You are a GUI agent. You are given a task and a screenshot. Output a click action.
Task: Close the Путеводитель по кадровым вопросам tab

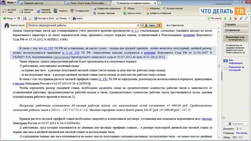tap(155, 3)
